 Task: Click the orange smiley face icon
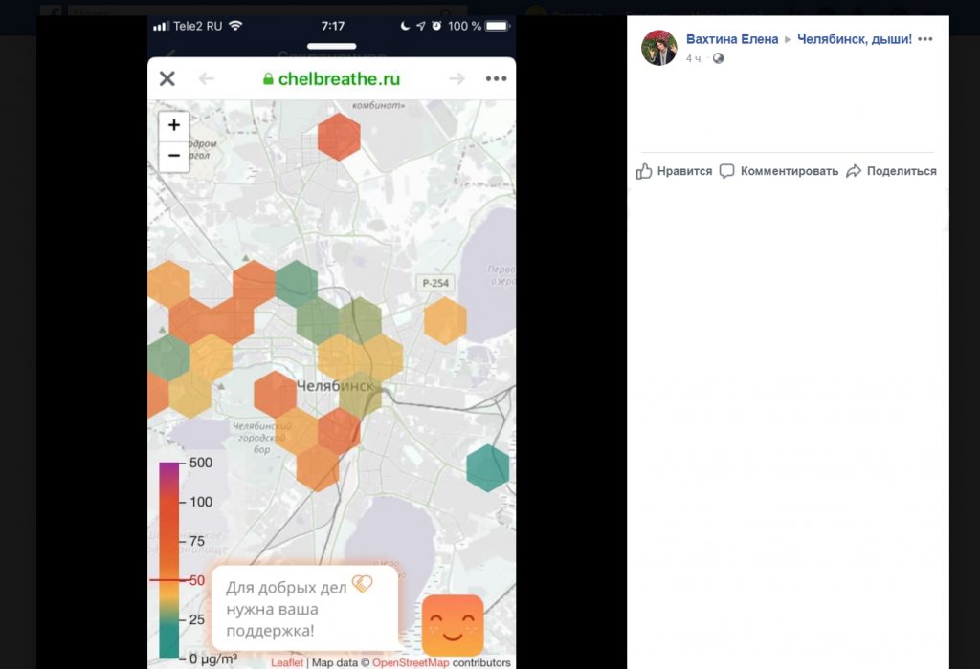[x=453, y=625]
